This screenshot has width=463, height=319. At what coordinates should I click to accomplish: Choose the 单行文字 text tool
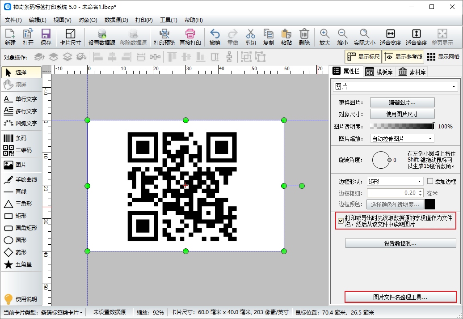tap(21, 99)
